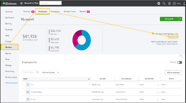Toggle the hamburger navigation menu
This screenshot has width=186, height=103.
click(x=22, y=3)
